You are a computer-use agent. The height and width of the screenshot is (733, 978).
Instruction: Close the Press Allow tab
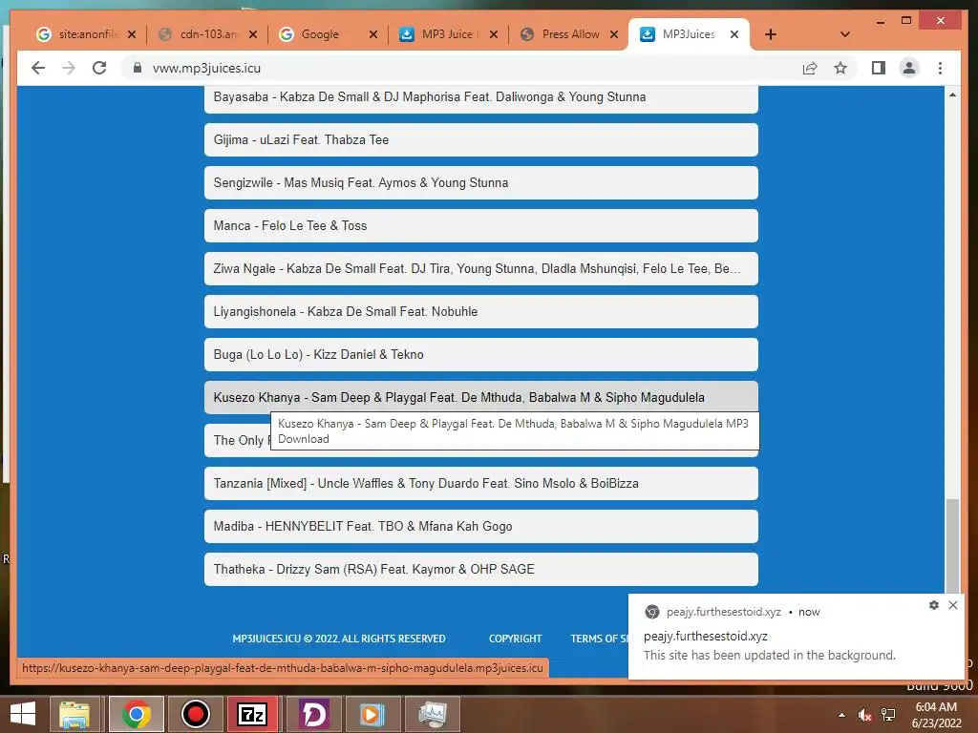pos(614,34)
